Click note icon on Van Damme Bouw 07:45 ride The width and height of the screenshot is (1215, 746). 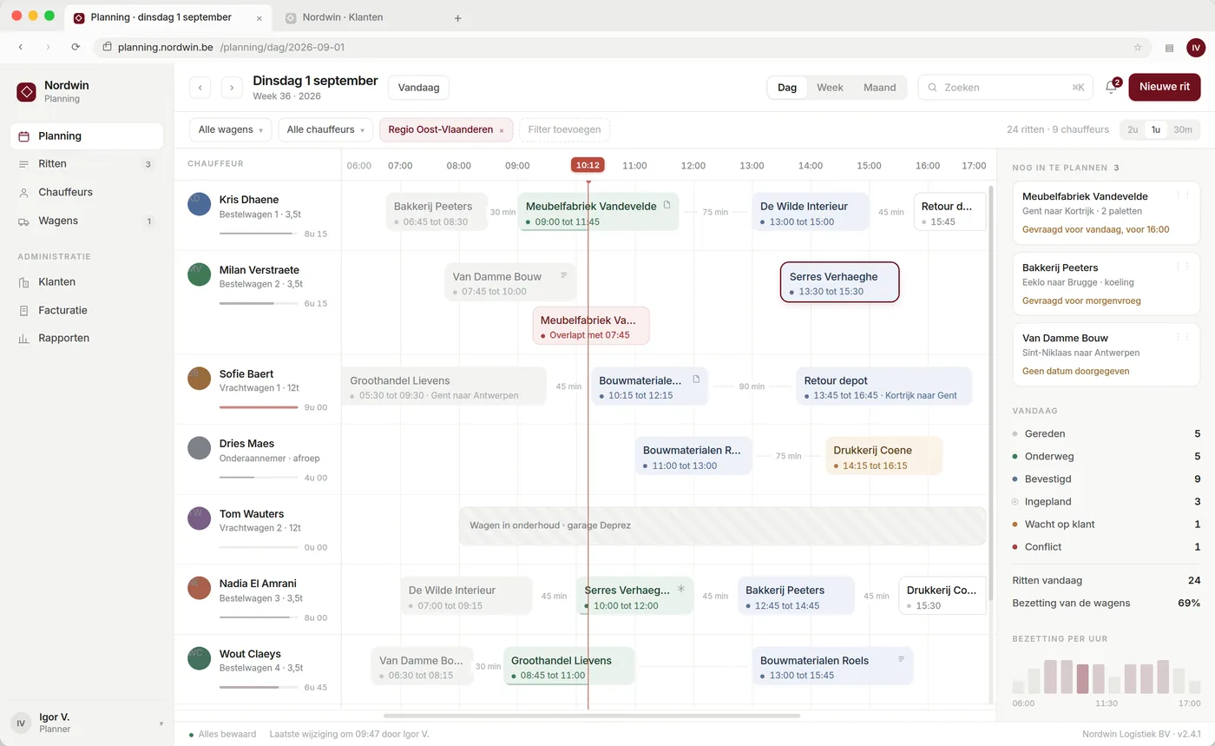(x=563, y=274)
